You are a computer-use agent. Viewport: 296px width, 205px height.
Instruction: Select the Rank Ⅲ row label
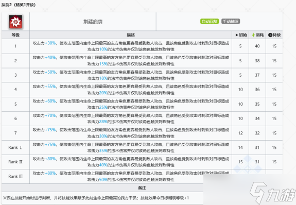click(x=15, y=177)
